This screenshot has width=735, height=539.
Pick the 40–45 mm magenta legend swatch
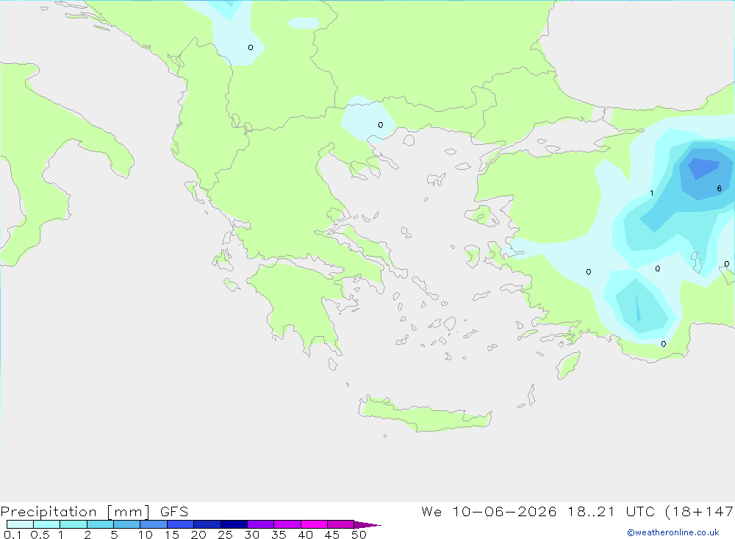314,524
